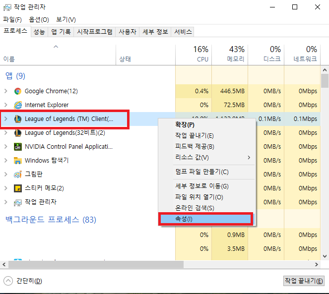Click the vertical scrollbar thumb
329x294 pixels.
point(325,81)
